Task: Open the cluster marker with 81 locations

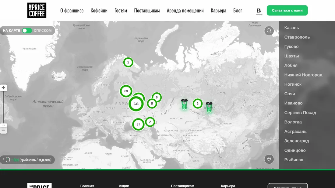Action: pyautogui.click(x=138, y=124)
